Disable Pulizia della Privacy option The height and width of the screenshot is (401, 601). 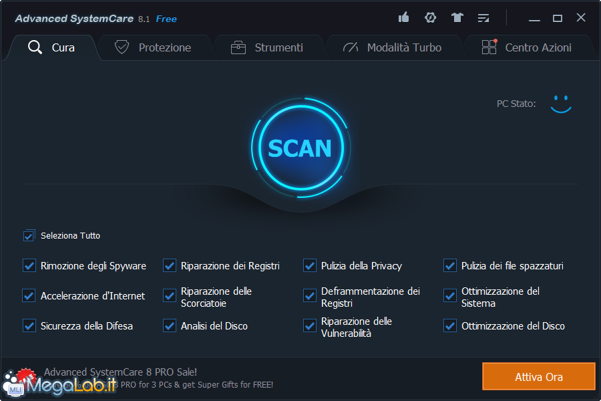[x=310, y=265]
